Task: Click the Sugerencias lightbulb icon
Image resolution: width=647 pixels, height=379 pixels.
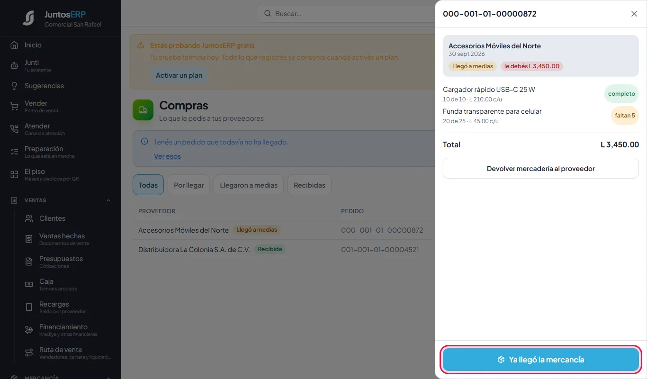Action: tap(14, 86)
